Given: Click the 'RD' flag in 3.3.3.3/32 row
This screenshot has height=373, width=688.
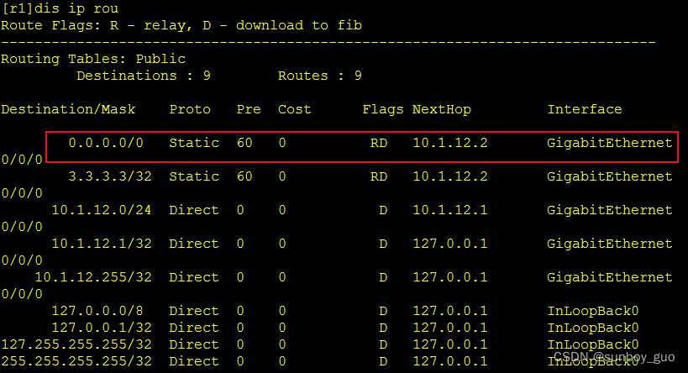Looking at the screenshot, I should click(x=379, y=176).
